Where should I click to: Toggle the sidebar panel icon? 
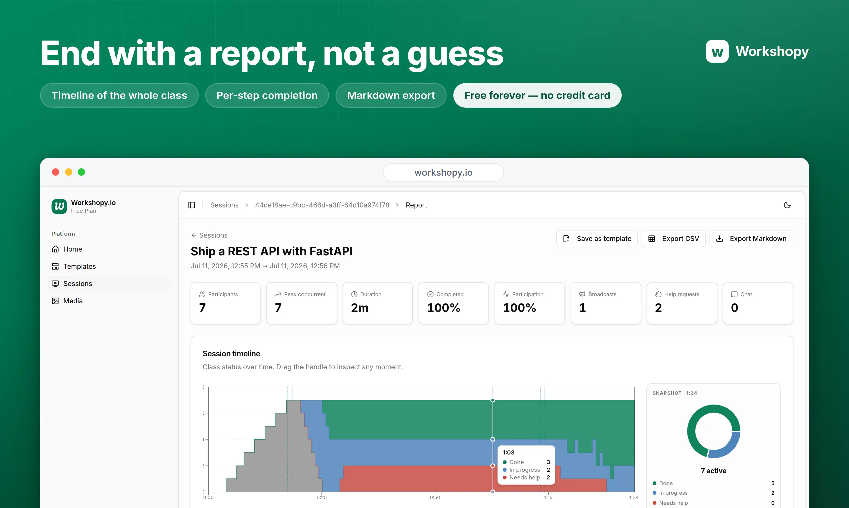click(x=192, y=205)
